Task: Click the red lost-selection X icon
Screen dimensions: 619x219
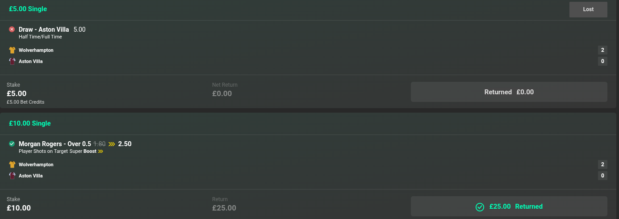Action: pyautogui.click(x=12, y=29)
